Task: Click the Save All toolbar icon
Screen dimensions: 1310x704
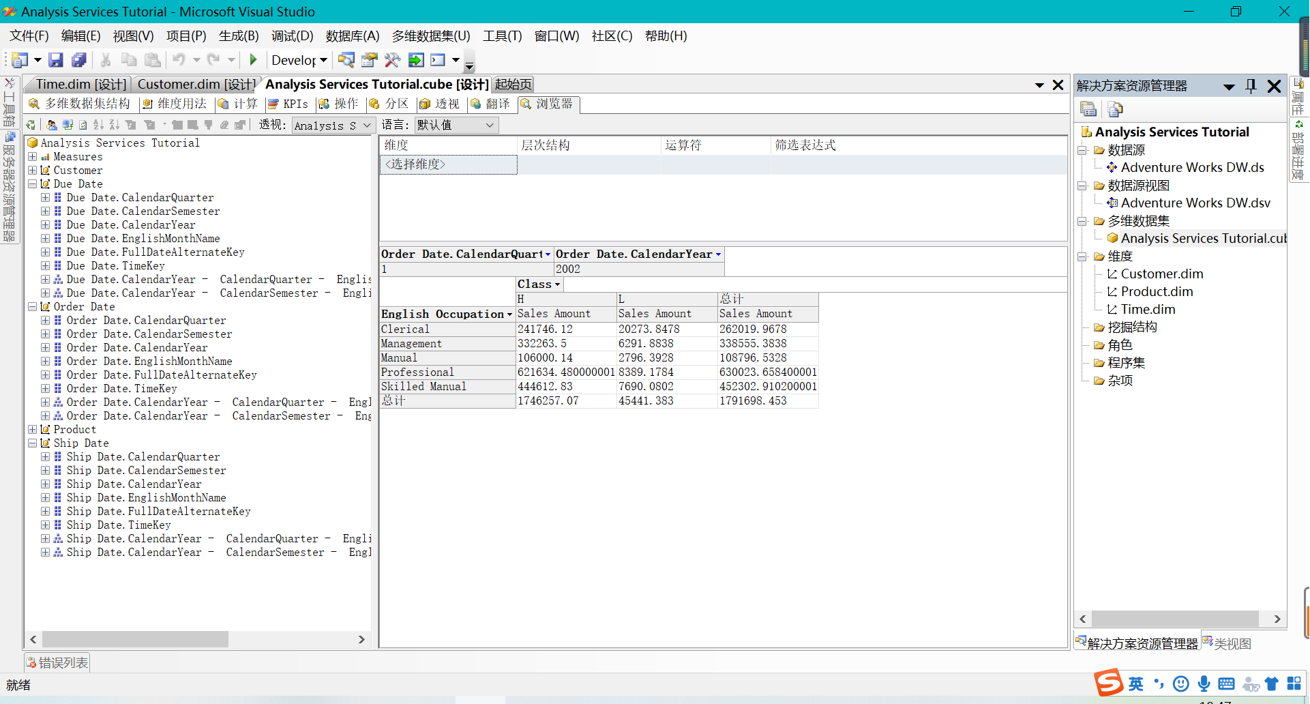Action: click(x=79, y=60)
